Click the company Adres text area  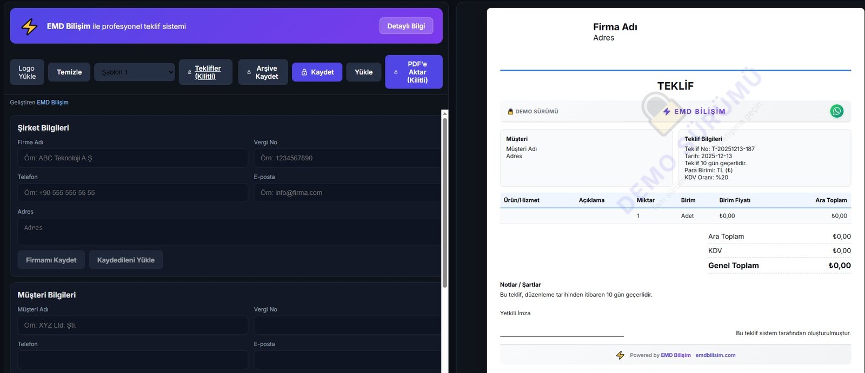227,232
